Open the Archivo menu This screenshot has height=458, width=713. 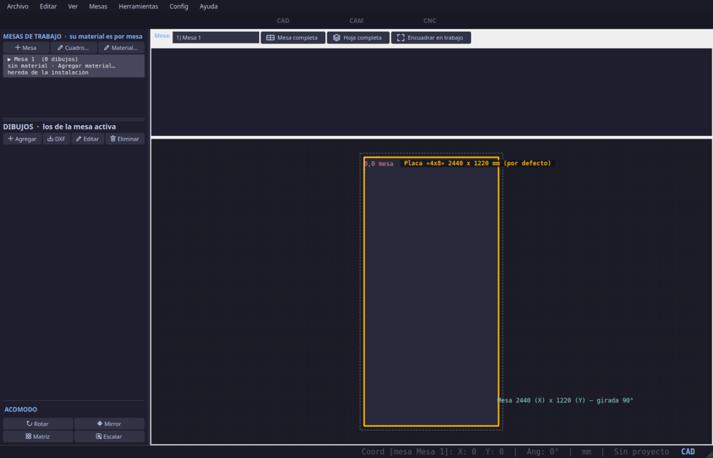click(x=18, y=6)
